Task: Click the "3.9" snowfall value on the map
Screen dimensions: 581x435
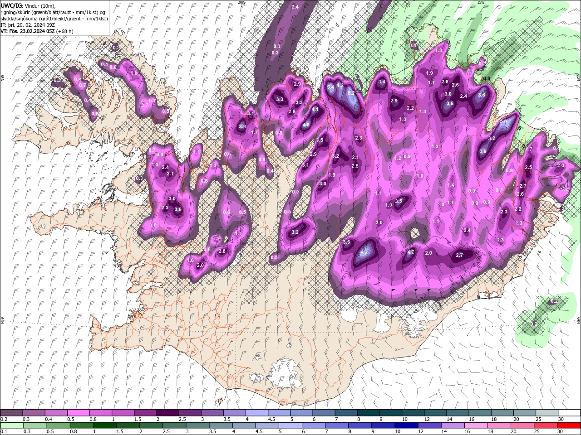Action: [483, 151]
